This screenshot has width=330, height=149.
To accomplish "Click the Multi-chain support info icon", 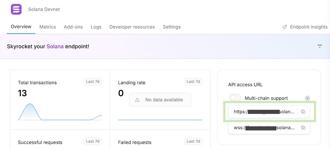I will [307, 98].
